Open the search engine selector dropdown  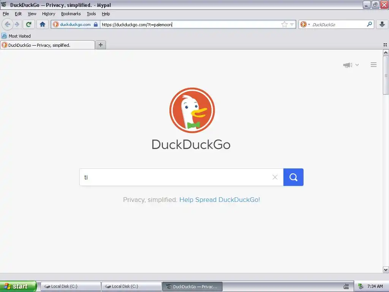pyautogui.click(x=305, y=24)
